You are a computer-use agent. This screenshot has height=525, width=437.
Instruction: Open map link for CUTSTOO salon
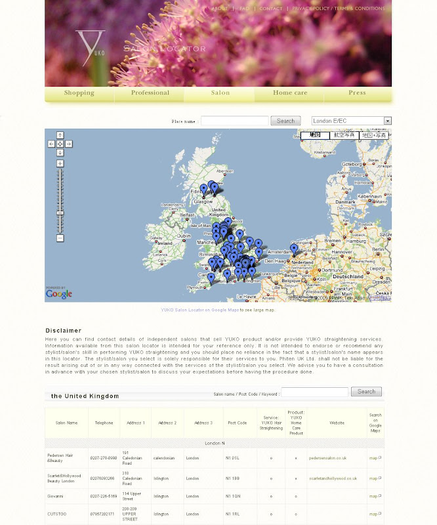tap(375, 514)
